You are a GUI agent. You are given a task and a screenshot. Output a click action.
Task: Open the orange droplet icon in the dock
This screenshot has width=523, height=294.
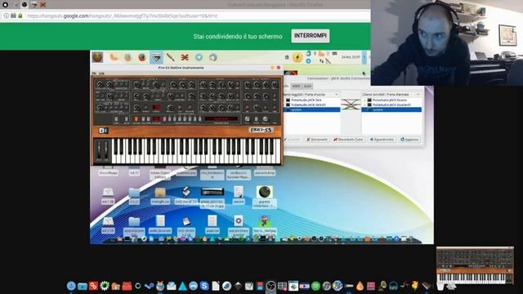(x=360, y=286)
